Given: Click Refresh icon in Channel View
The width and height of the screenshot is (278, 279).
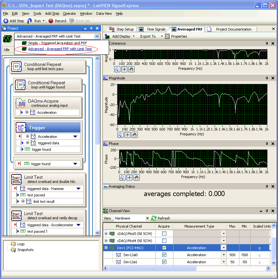Looking at the screenshot, I should [154, 218].
